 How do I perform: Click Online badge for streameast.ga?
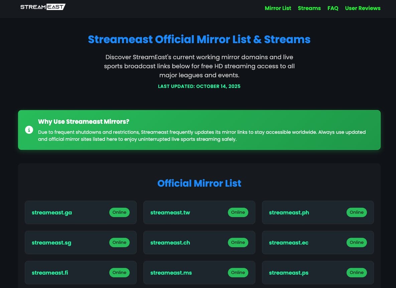point(119,212)
